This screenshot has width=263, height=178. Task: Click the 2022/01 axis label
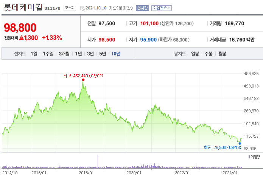click(182, 173)
